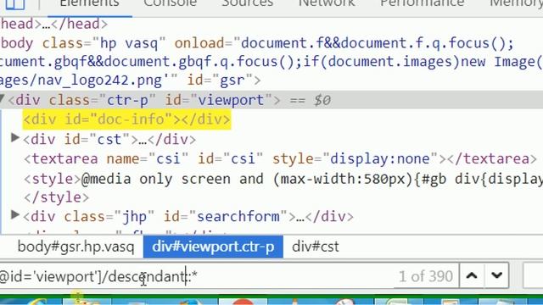Toggle the device toolbar icon

[x=15, y=4]
